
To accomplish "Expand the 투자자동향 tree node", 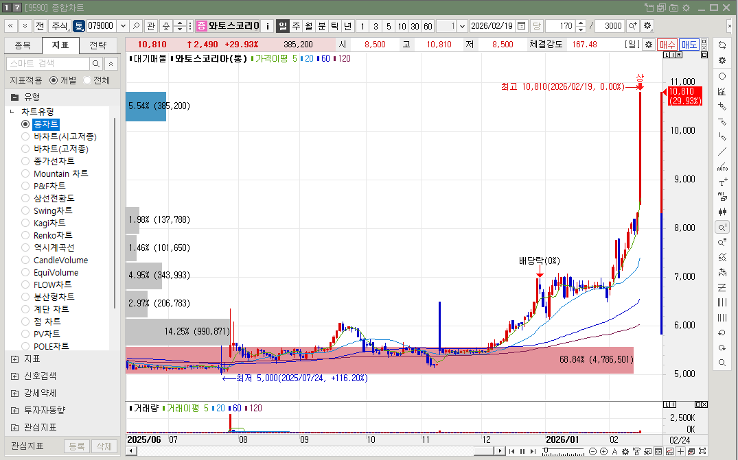I will (14, 410).
